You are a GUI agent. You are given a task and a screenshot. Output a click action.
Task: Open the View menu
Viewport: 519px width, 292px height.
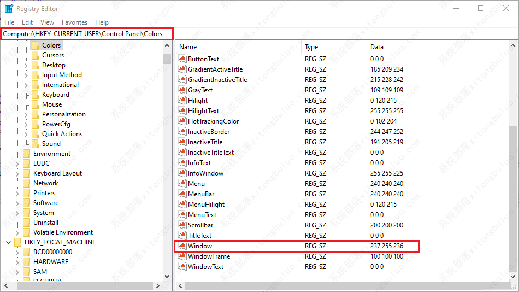click(48, 22)
